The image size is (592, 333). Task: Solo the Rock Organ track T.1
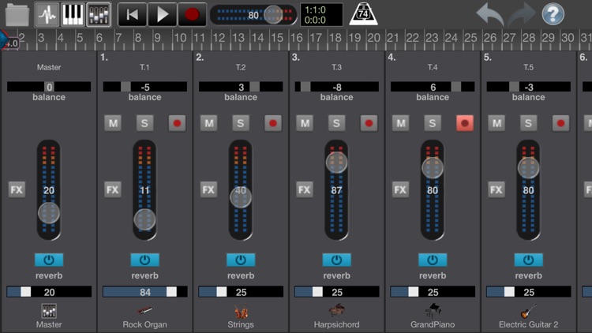[144, 123]
